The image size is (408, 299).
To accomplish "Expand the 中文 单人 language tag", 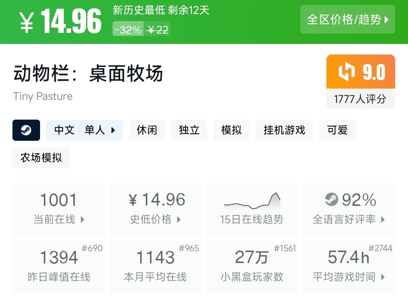I will click(84, 130).
